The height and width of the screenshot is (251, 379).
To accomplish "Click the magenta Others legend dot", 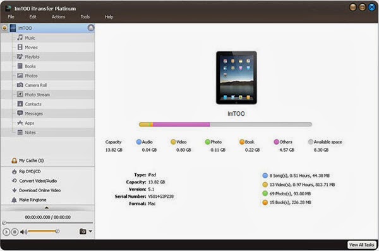I will [276, 142].
